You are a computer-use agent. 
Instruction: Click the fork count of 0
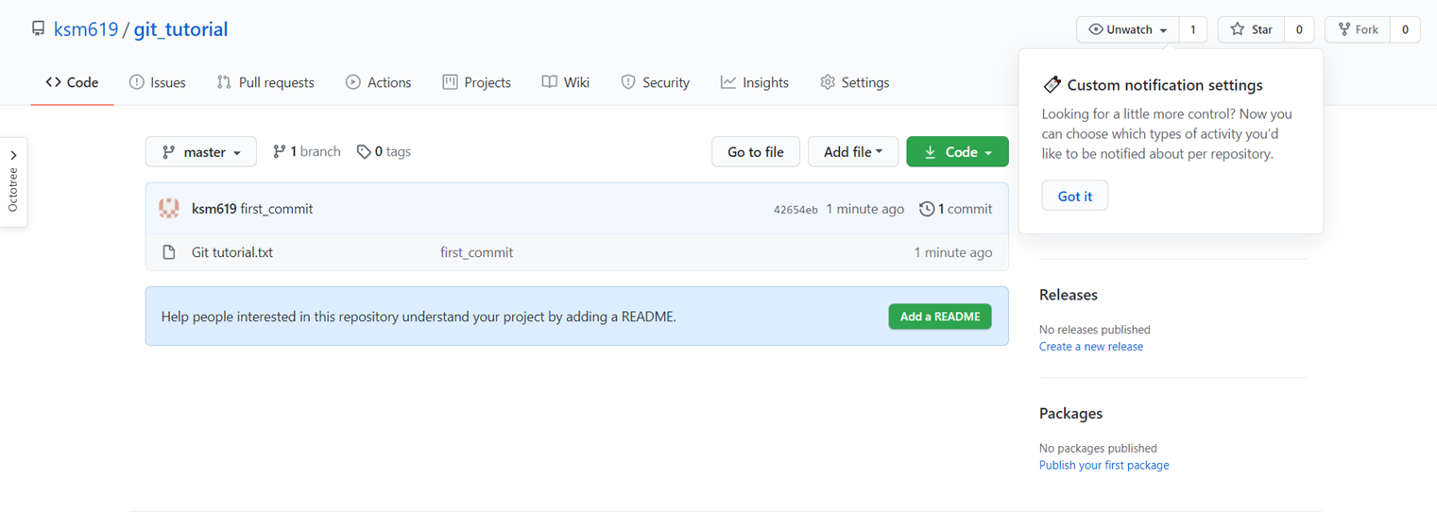[x=1405, y=29]
